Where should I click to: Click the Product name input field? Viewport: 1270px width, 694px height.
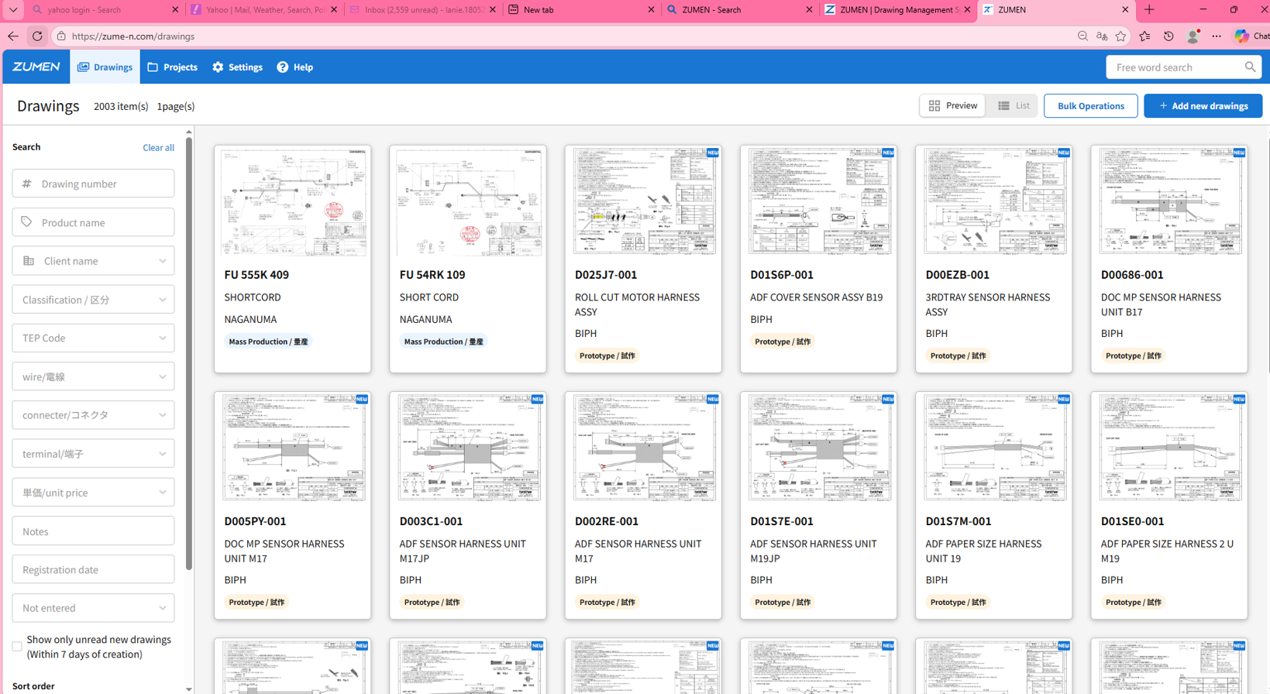93,222
